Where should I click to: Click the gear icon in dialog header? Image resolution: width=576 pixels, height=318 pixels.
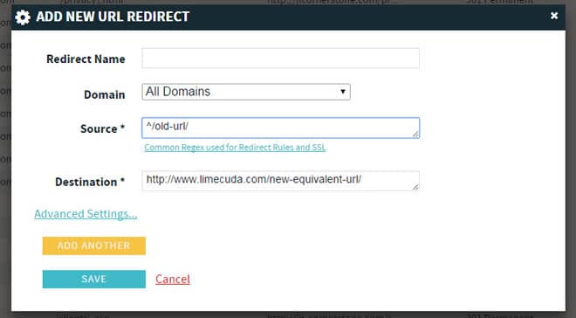23,17
